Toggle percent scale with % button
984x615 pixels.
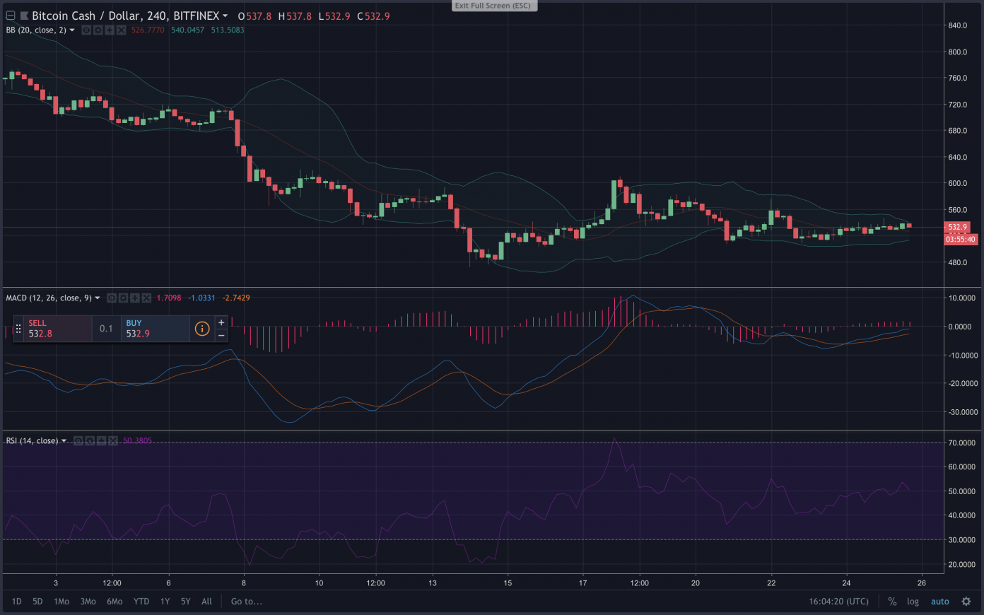click(x=892, y=602)
